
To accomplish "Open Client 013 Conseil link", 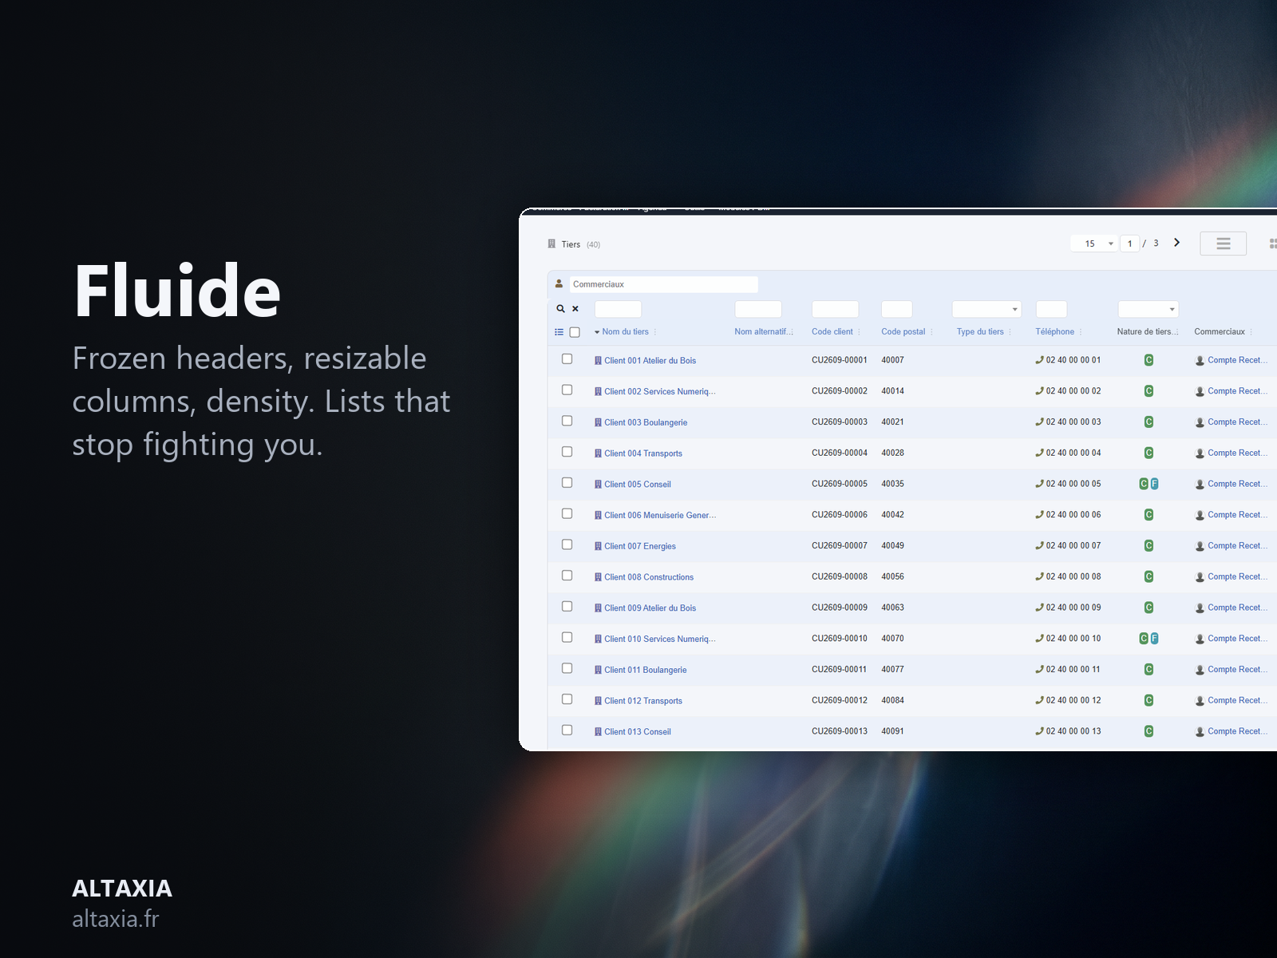I will (638, 732).
